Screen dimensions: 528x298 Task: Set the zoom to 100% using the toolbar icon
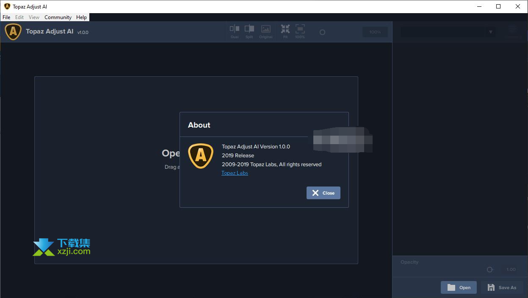click(300, 31)
